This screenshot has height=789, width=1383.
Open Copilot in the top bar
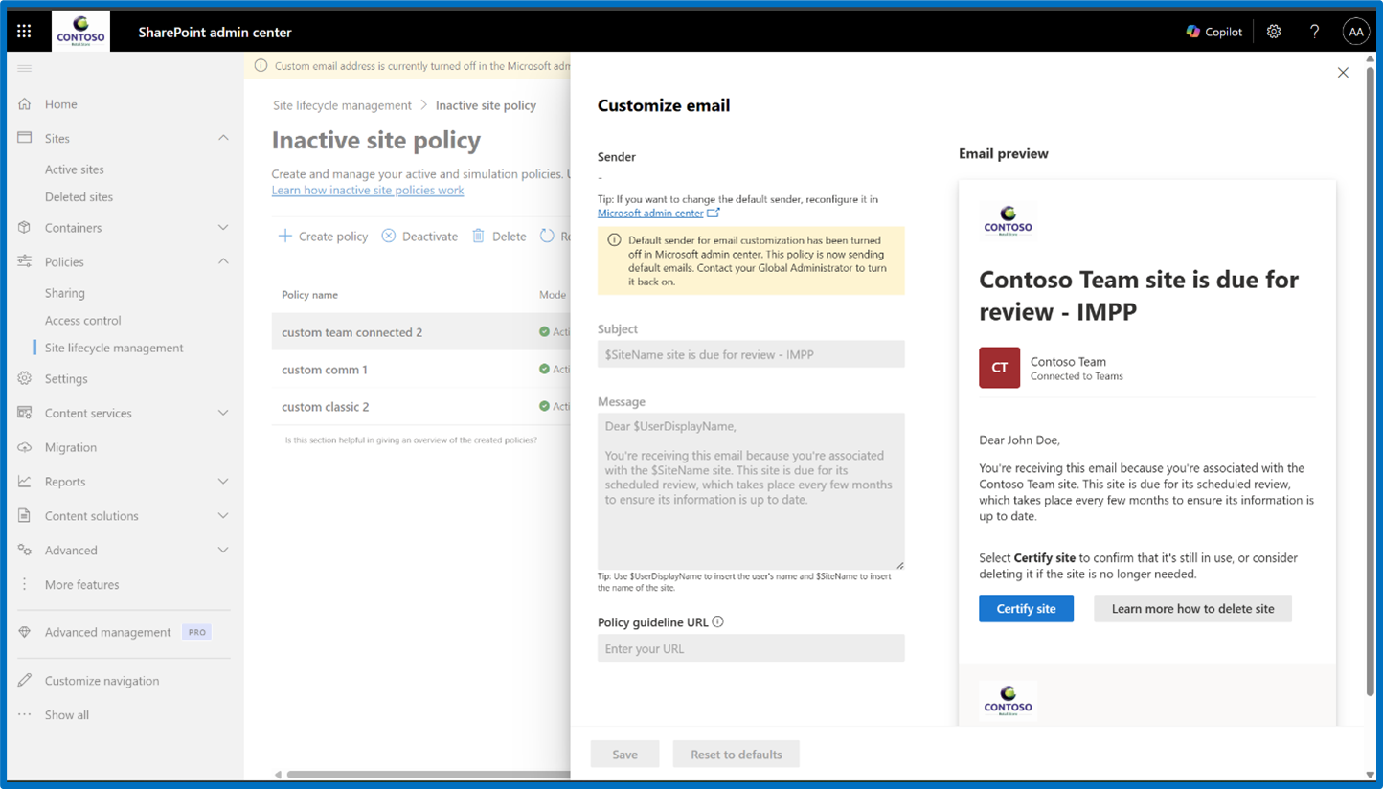[x=1213, y=31]
